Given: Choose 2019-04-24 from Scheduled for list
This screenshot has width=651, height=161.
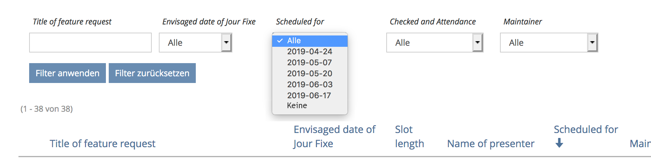Looking at the screenshot, I should coord(310,52).
